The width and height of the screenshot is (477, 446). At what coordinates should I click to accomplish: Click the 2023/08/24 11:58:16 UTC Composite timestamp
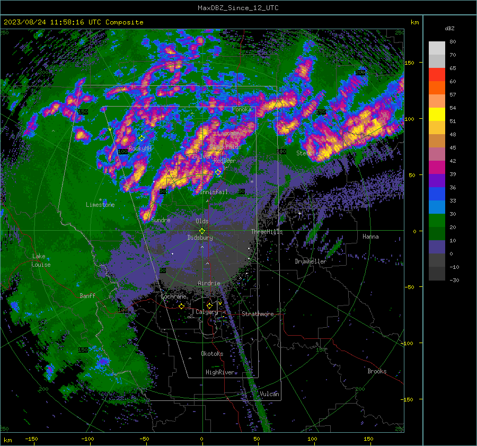click(x=74, y=22)
